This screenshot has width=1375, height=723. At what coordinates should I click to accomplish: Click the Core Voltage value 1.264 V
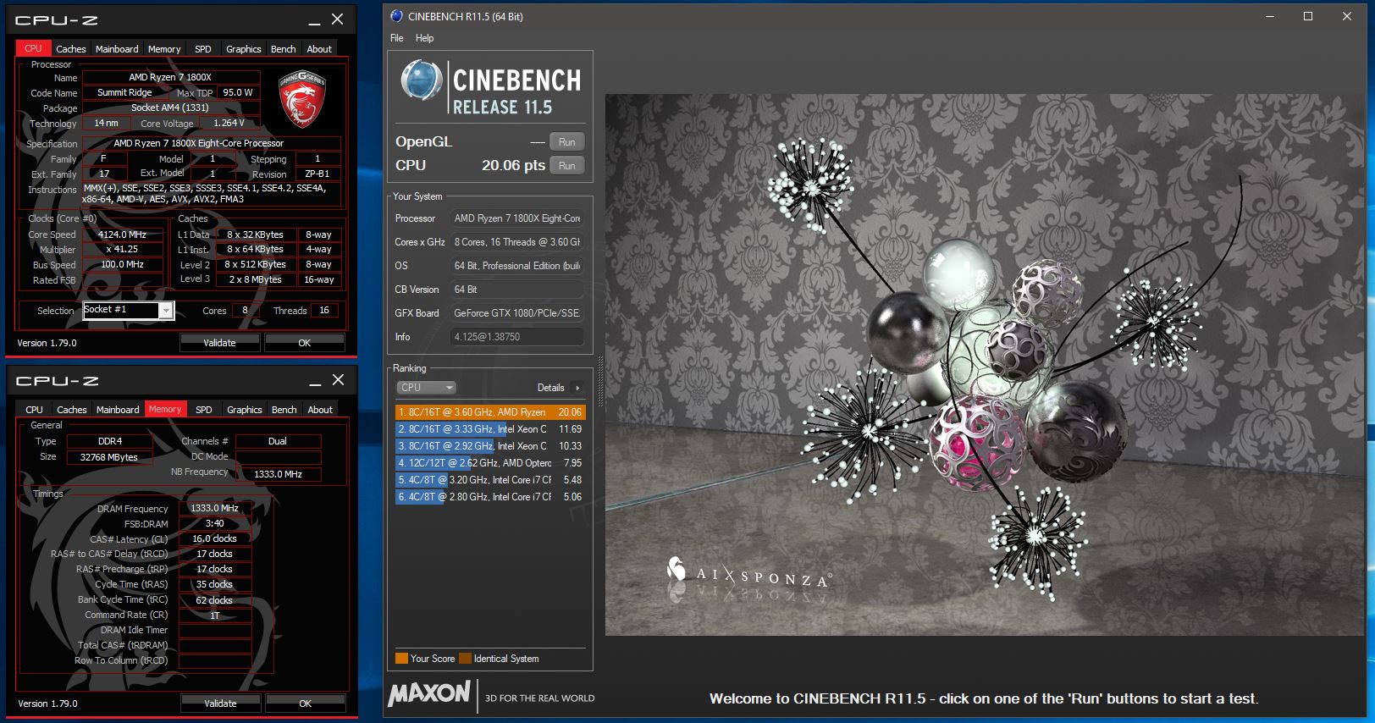[229, 123]
